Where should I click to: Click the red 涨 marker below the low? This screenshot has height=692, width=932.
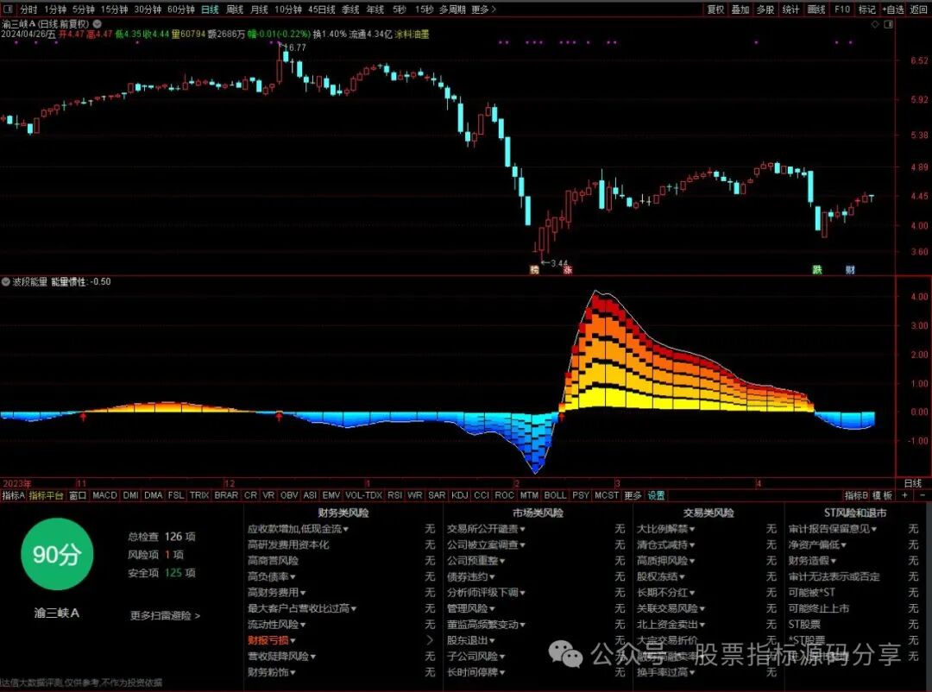(x=568, y=270)
